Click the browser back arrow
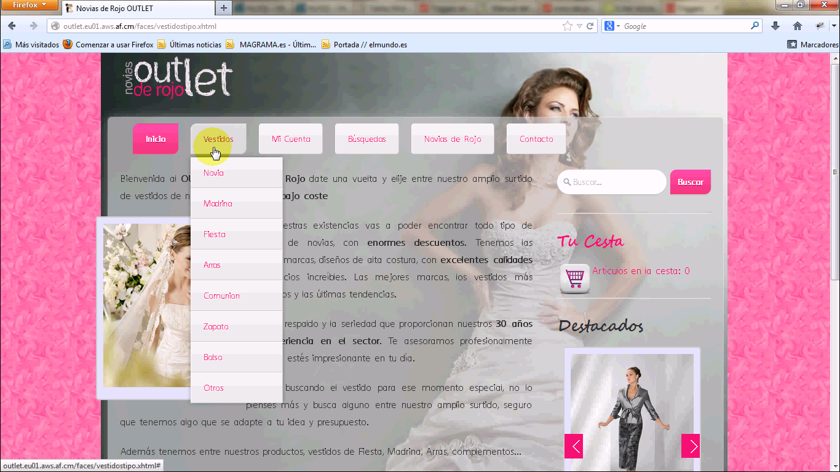Image resolution: width=840 pixels, height=472 pixels. click(x=12, y=26)
